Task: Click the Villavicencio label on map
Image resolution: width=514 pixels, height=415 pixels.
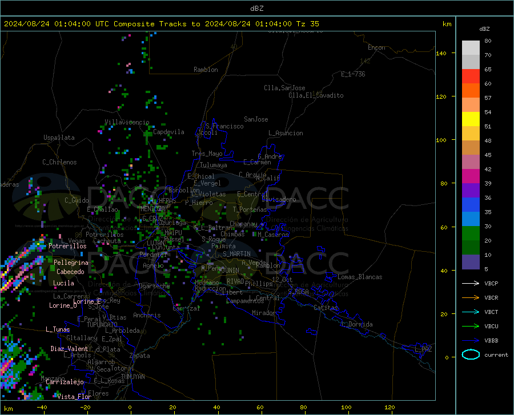Action: coord(127,122)
